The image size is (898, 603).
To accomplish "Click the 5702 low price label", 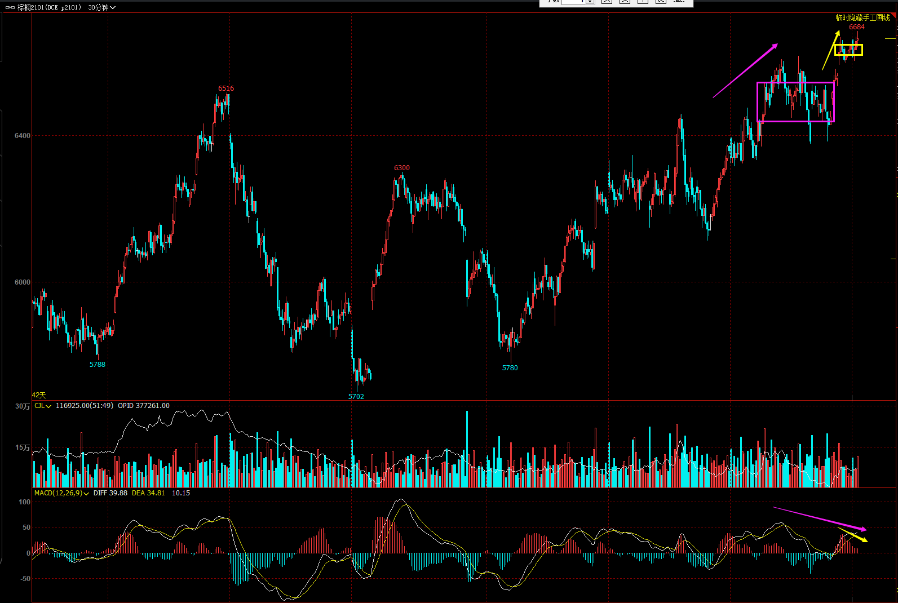I will click(x=356, y=397).
